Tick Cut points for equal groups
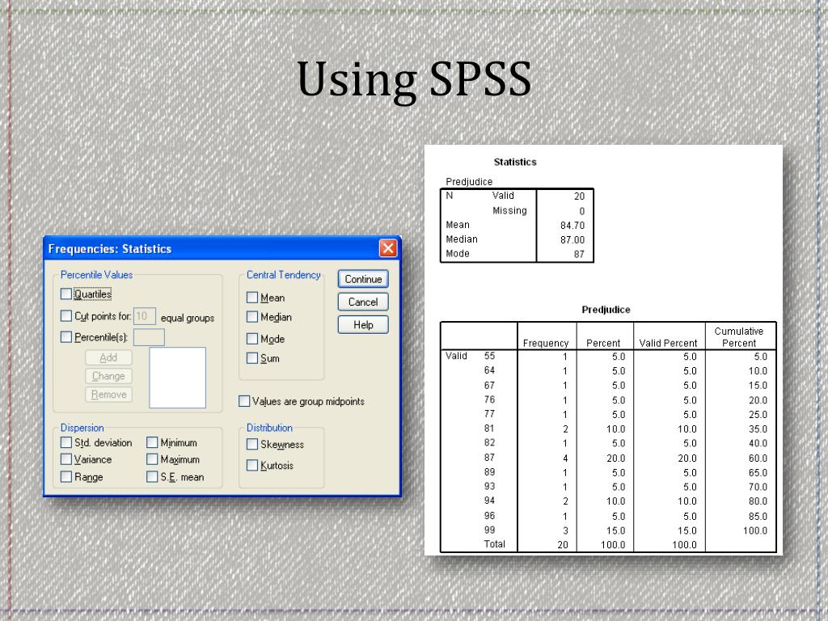The image size is (828, 621). point(66,316)
